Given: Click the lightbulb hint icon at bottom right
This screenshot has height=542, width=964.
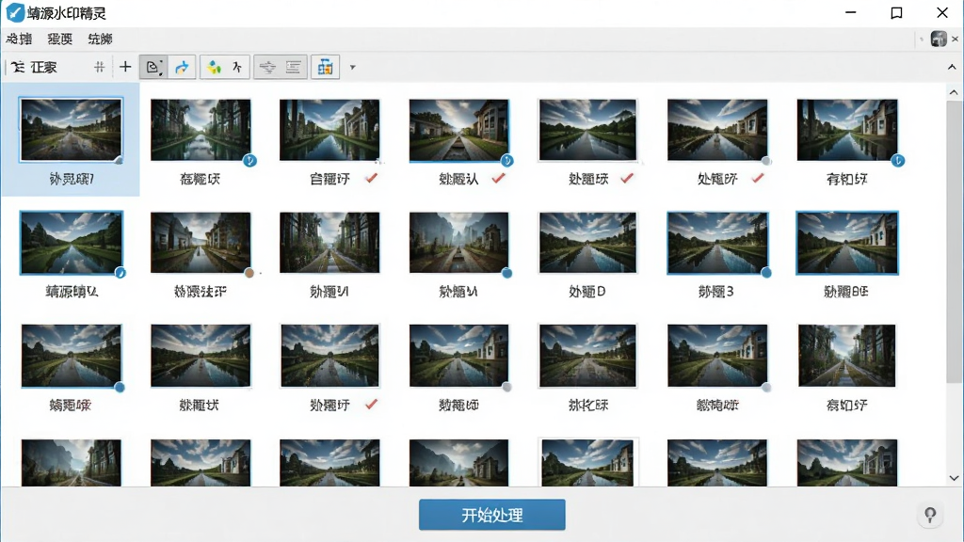Looking at the screenshot, I should coord(930,515).
